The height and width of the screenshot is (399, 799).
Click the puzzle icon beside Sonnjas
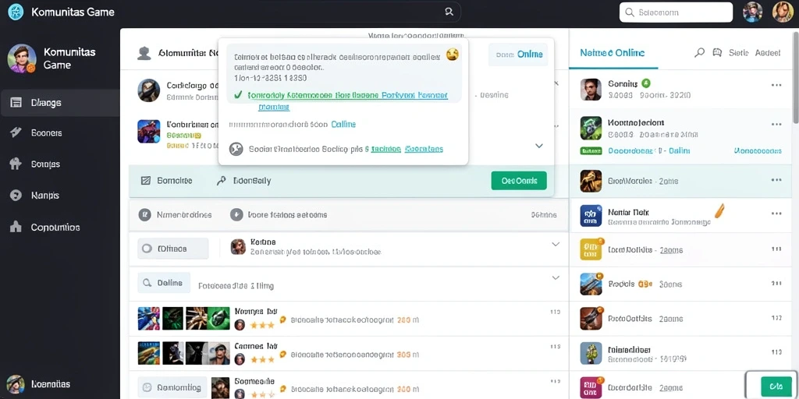click(x=16, y=164)
